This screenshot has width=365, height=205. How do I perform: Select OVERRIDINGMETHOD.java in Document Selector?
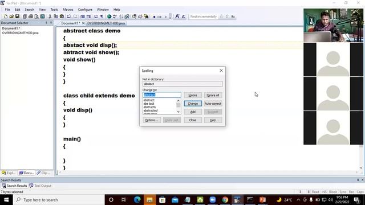click(x=21, y=33)
